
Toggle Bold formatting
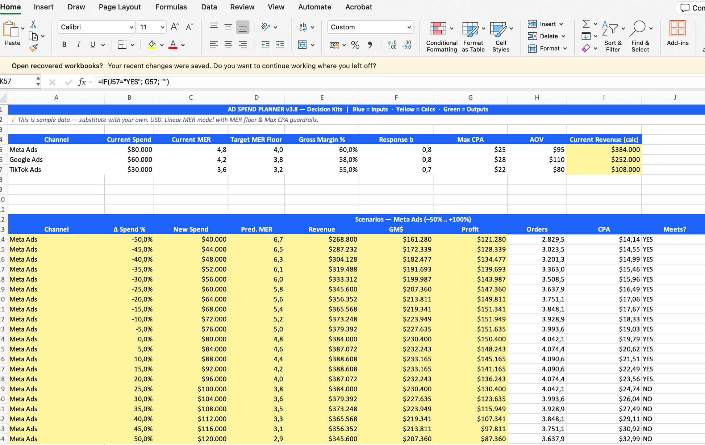[x=64, y=45]
